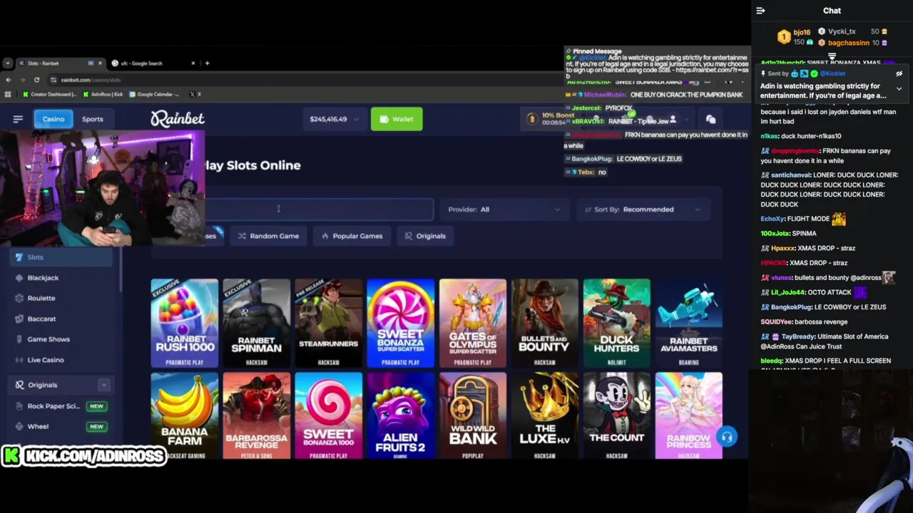Open Bullets and Bounty game
Viewport: 913px width, 513px height.
tap(545, 323)
